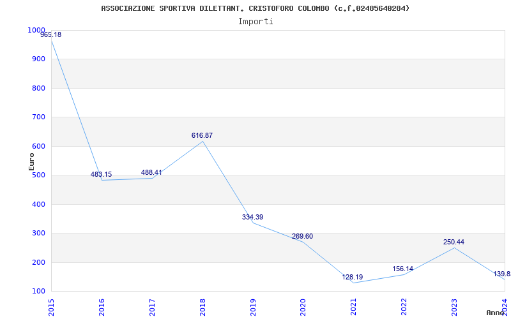
Task: Select the 128.19 data label
Action: pyautogui.click(x=353, y=278)
